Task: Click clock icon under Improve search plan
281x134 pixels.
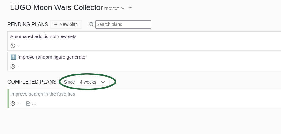Action: tap(13, 103)
